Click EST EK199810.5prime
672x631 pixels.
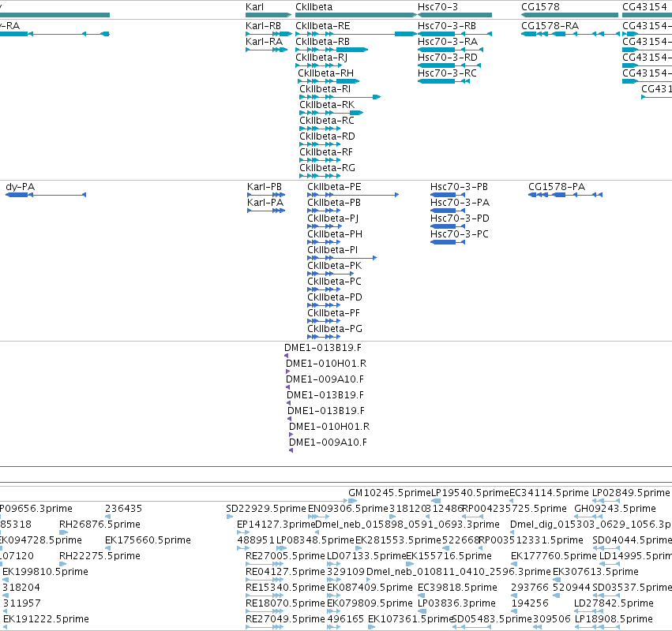pyautogui.click(x=45, y=573)
